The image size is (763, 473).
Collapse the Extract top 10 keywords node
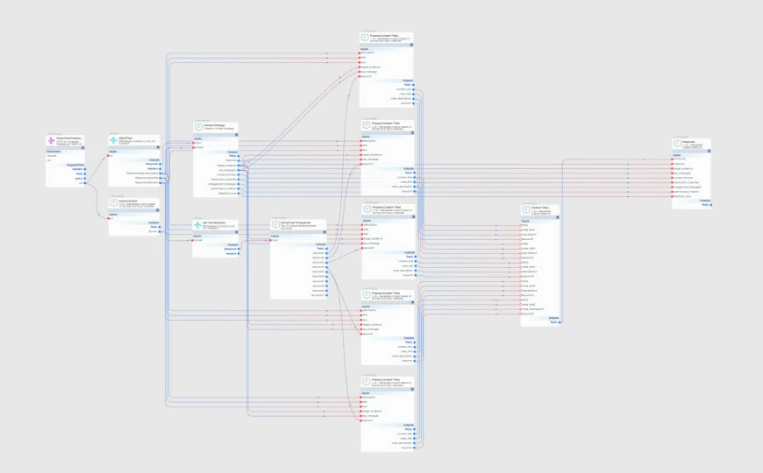pos(324,232)
